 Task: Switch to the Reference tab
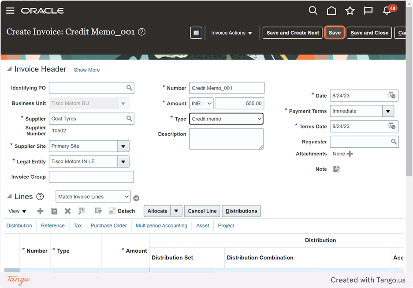(x=53, y=225)
